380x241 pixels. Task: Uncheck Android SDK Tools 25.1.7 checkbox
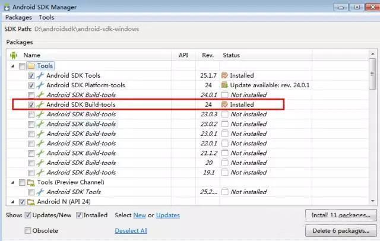coord(31,76)
